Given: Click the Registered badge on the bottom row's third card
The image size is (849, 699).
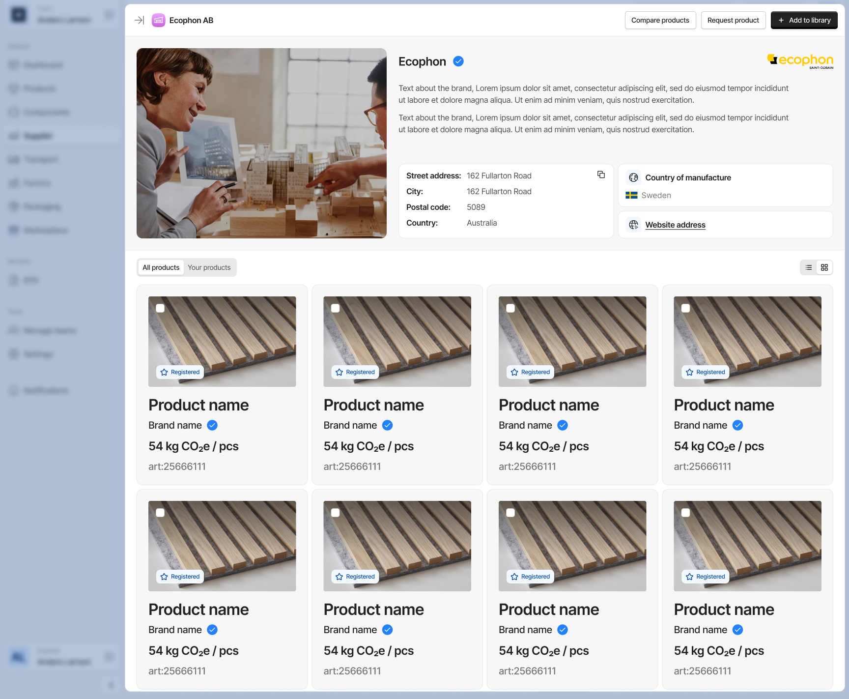Looking at the screenshot, I should 530,577.
